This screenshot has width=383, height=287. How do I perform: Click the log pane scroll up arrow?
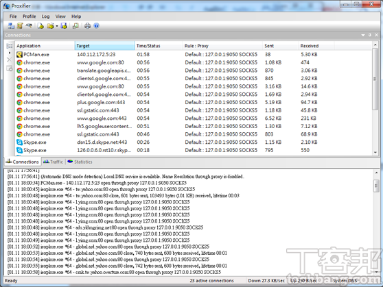pos(376,173)
